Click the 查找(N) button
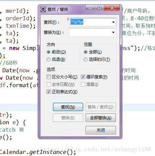155x156 pixels. click(x=68, y=107)
